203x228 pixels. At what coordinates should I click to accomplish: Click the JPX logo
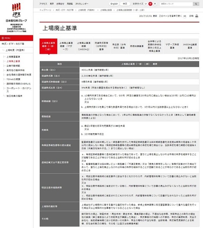16,10
